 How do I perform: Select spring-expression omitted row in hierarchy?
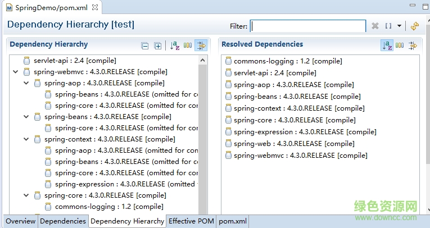pos(126,184)
